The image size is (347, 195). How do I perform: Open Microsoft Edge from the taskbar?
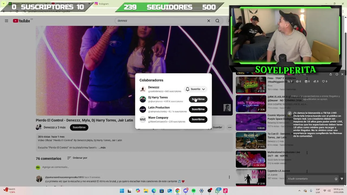(x=154, y=191)
